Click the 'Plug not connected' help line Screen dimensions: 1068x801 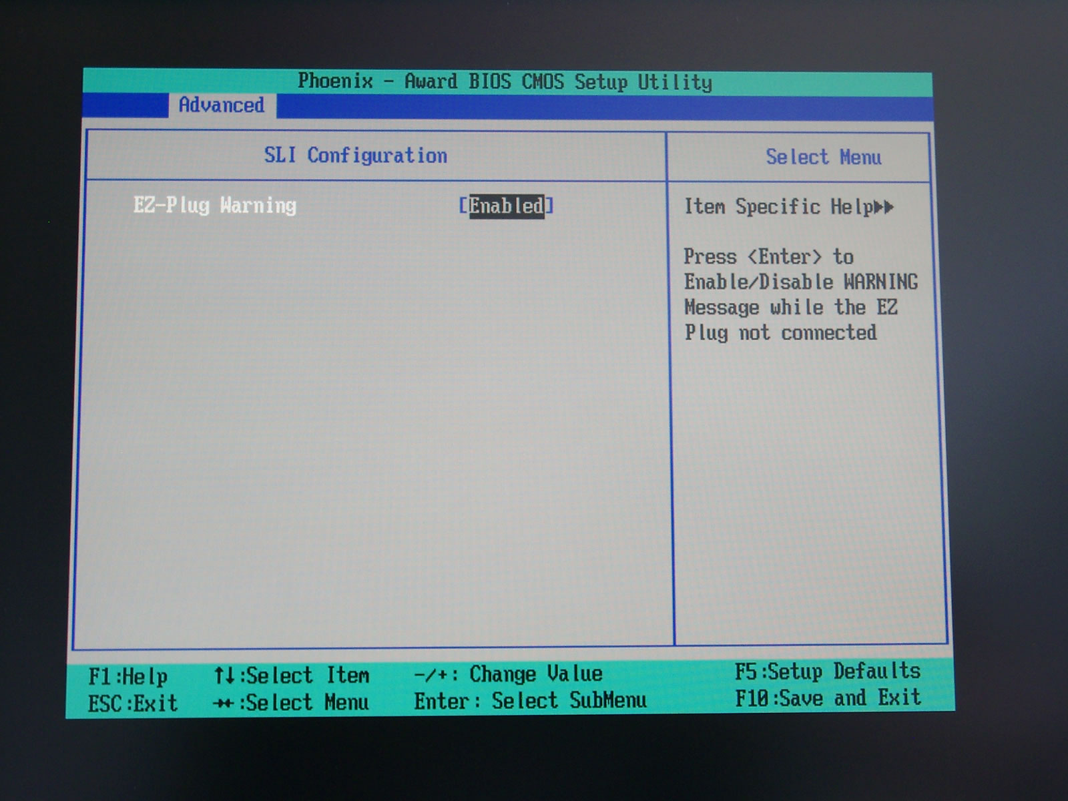point(780,333)
